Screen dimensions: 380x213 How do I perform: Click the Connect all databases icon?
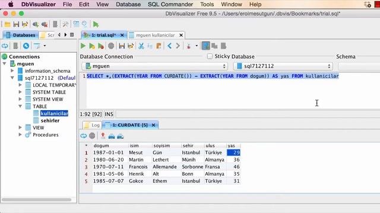pyautogui.click(x=36, y=24)
